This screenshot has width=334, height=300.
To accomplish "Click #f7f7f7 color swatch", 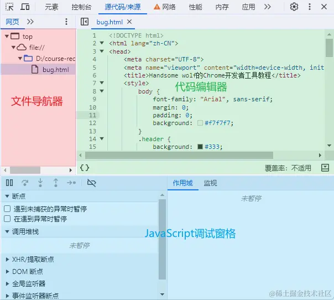I will click(x=200, y=123).
